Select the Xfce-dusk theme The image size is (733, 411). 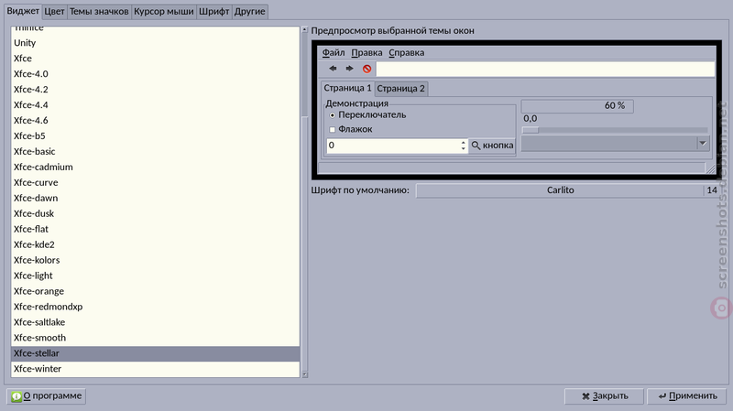coord(155,213)
